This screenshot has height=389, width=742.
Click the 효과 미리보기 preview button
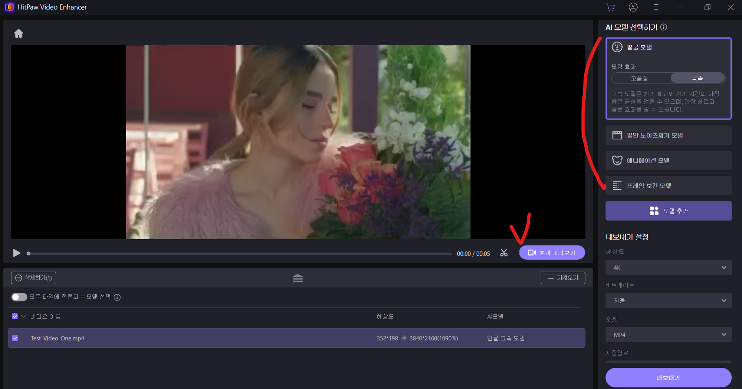click(x=552, y=253)
